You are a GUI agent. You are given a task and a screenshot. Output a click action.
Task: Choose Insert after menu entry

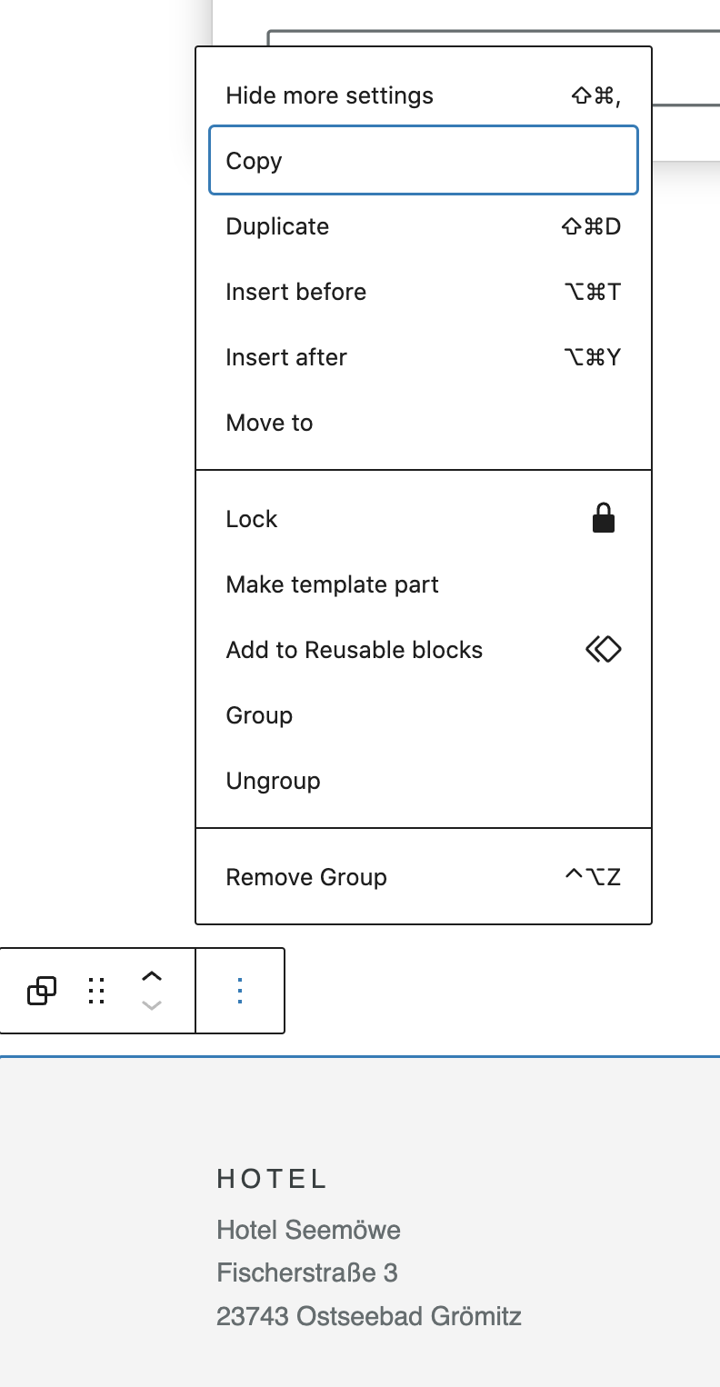(424, 357)
